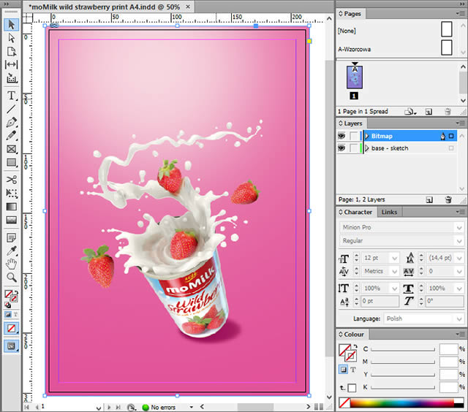Select the Gap tool

point(12,64)
